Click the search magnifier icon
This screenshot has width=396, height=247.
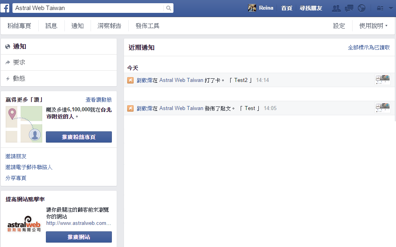[169, 8]
